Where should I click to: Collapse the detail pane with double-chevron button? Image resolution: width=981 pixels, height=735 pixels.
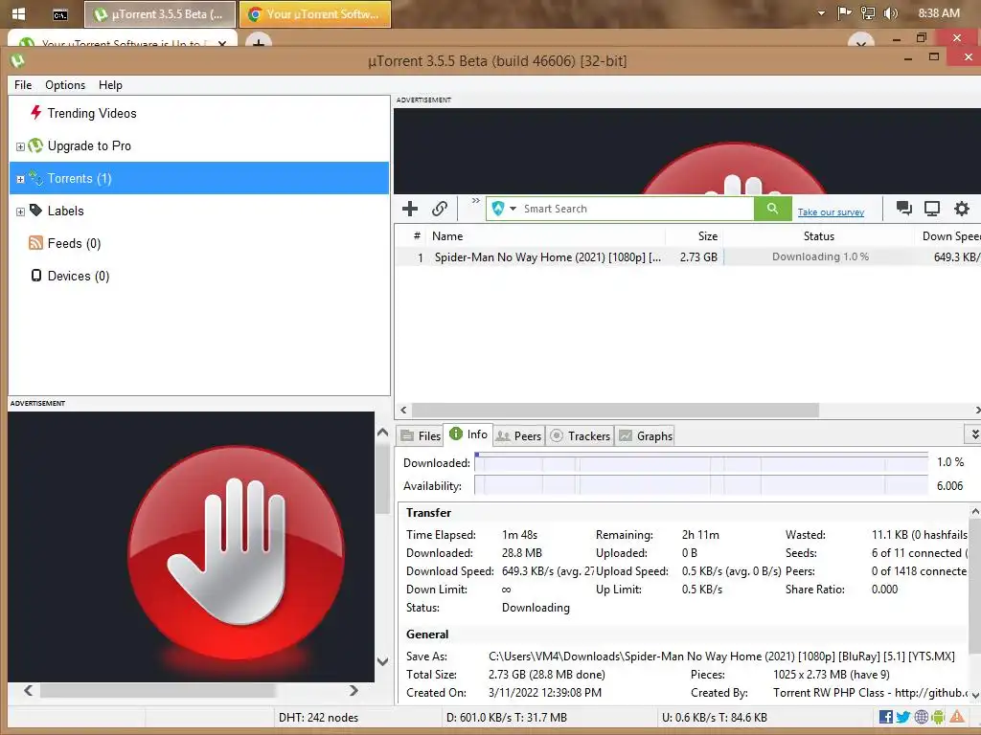[x=973, y=434]
